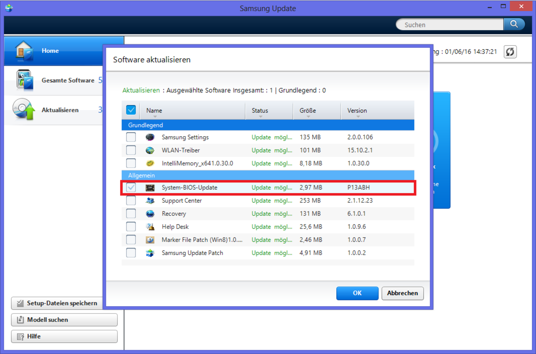The width and height of the screenshot is (536, 354).
Task: Click the green Aktualisieren label in dialog
Action: [141, 90]
